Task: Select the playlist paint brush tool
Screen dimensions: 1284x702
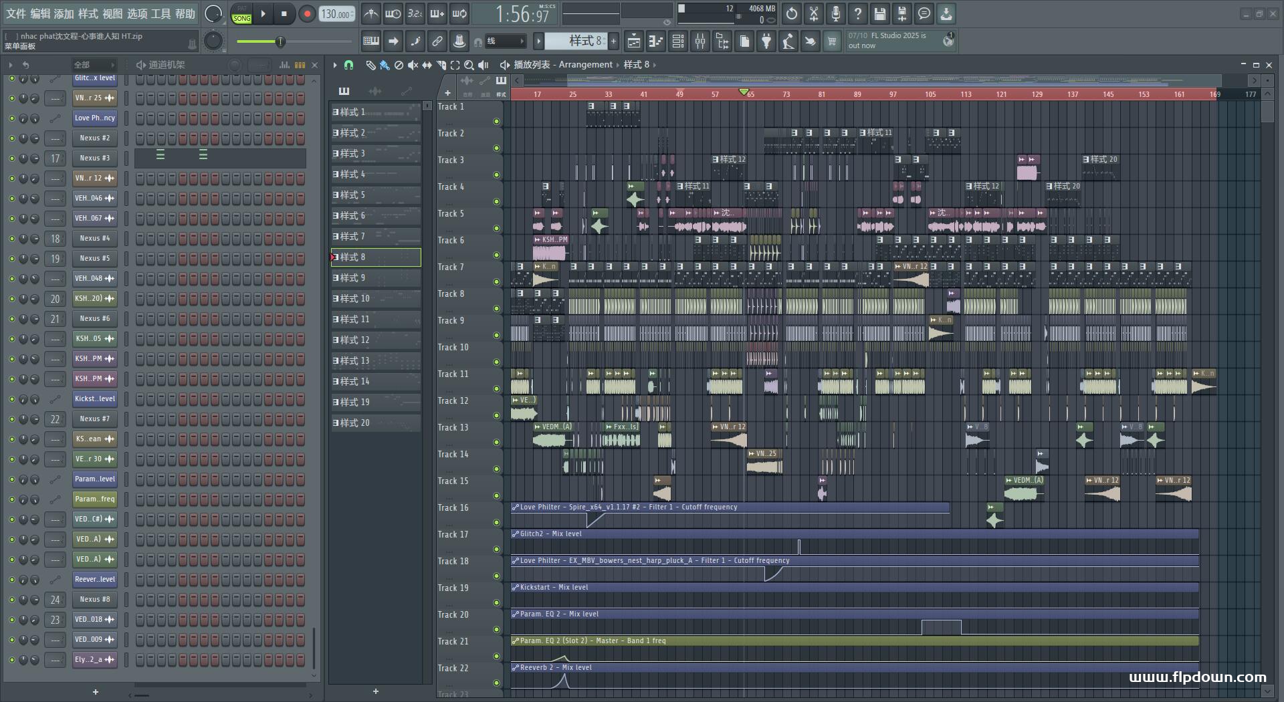Action: [x=384, y=65]
